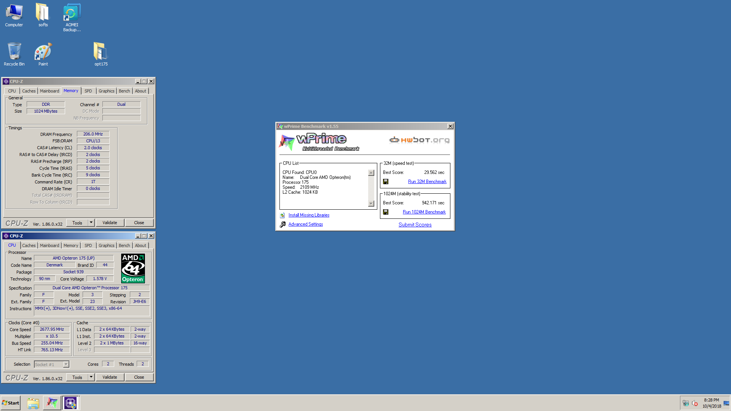Viewport: 731px width, 411px height.
Task: Click the bottom CPU-Z window title icon
Action: point(6,236)
